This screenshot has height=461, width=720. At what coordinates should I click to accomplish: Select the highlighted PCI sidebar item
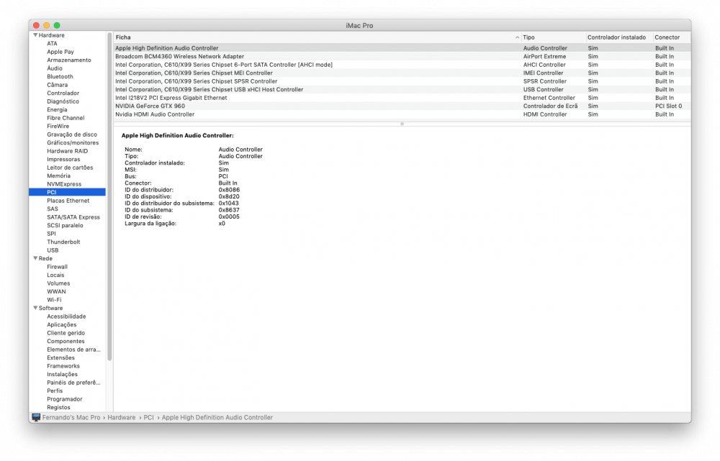(67, 192)
